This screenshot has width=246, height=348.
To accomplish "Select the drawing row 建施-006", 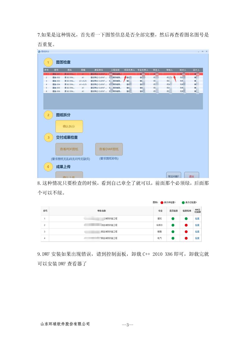I will coord(123,91).
